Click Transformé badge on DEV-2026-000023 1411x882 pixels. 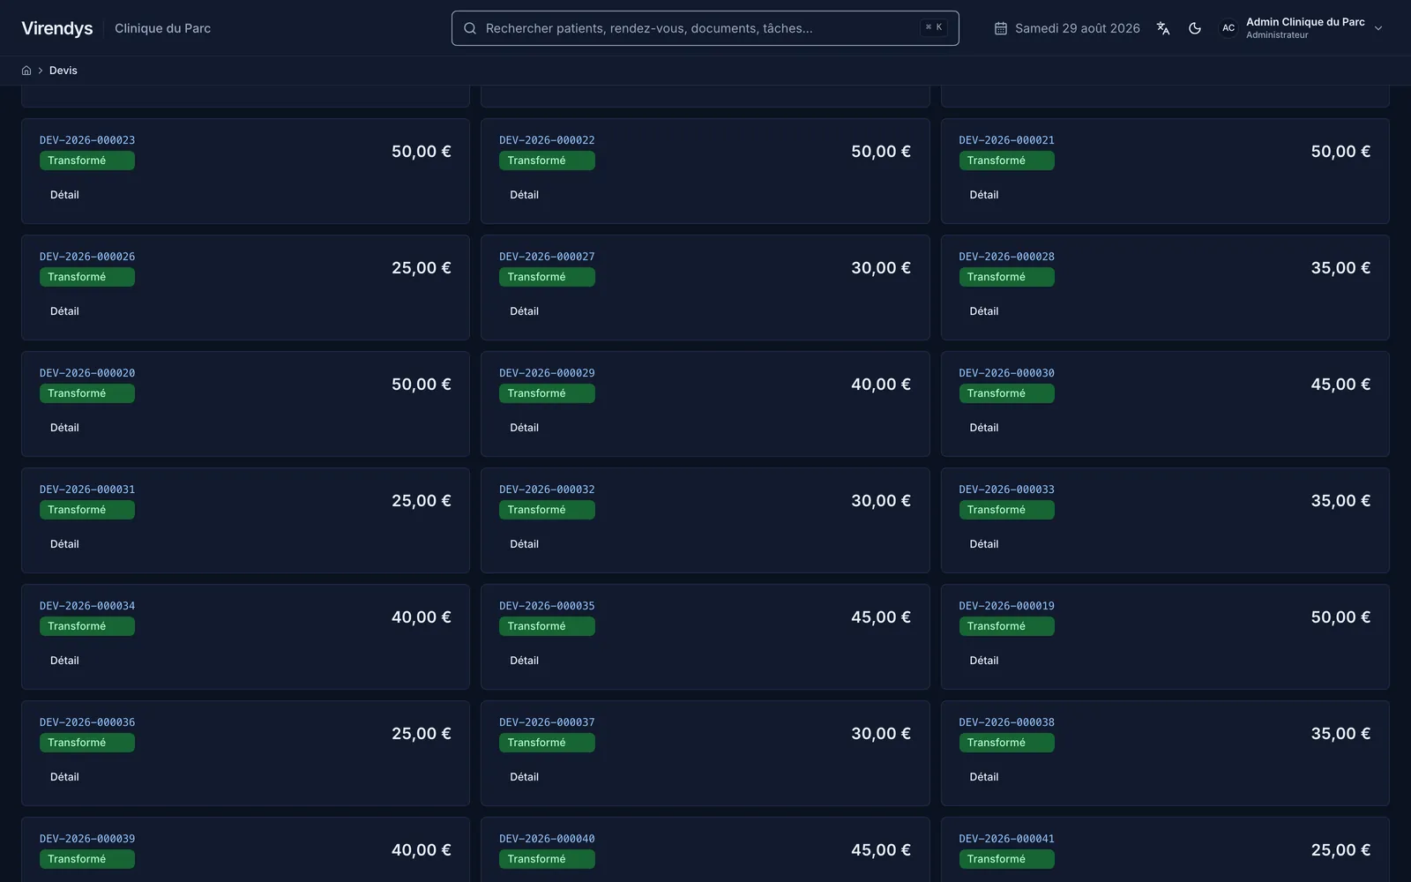(x=87, y=161)
